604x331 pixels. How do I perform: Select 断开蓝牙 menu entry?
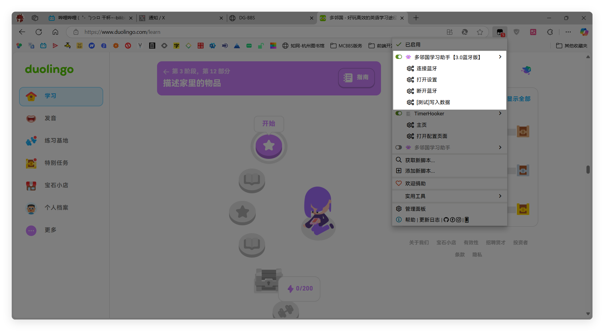(x=449, y=91)
